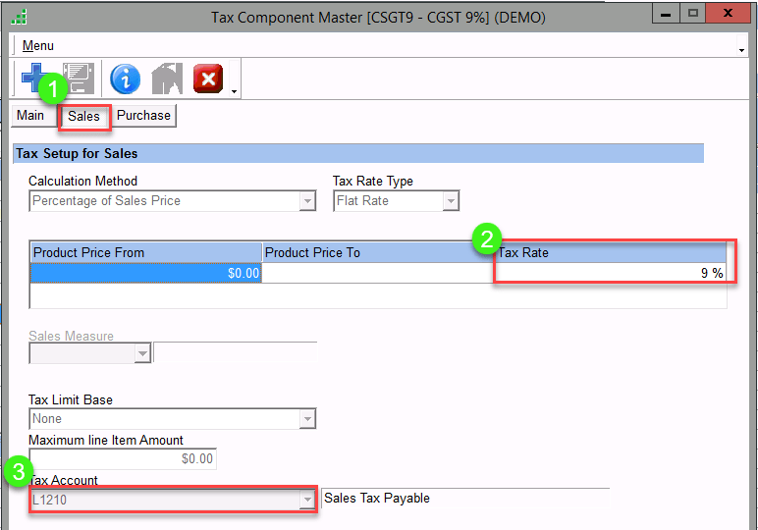Click the Save disk icon in toolbar

[79, 79]
